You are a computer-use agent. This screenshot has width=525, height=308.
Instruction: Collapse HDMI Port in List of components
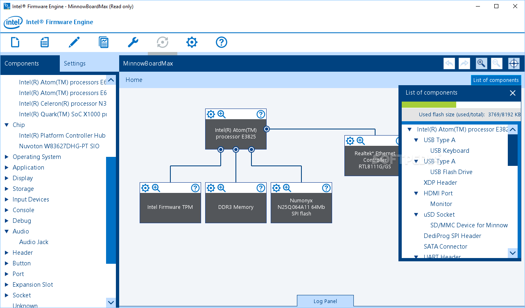pos(416,193)
